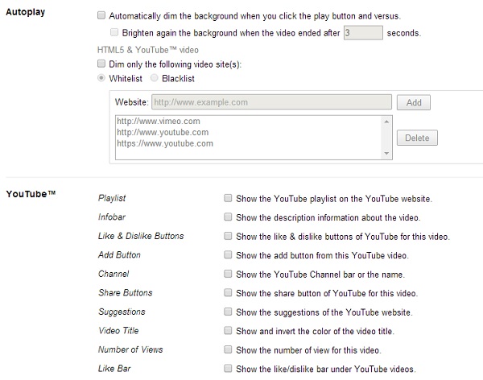
Task: Select the Whitelist radio option
Action: click(x=101, y=77)
